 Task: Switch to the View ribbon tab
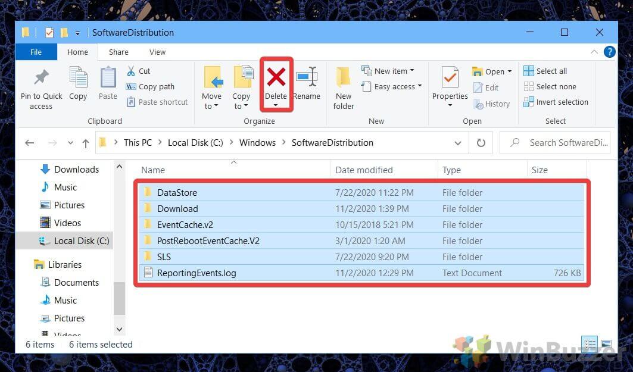[x=157, y=52]
